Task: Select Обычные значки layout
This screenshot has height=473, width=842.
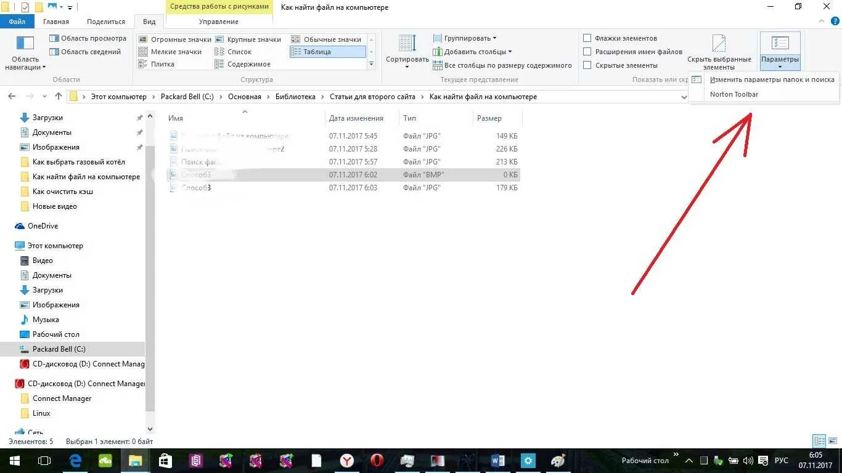Action: click(326, 39)
